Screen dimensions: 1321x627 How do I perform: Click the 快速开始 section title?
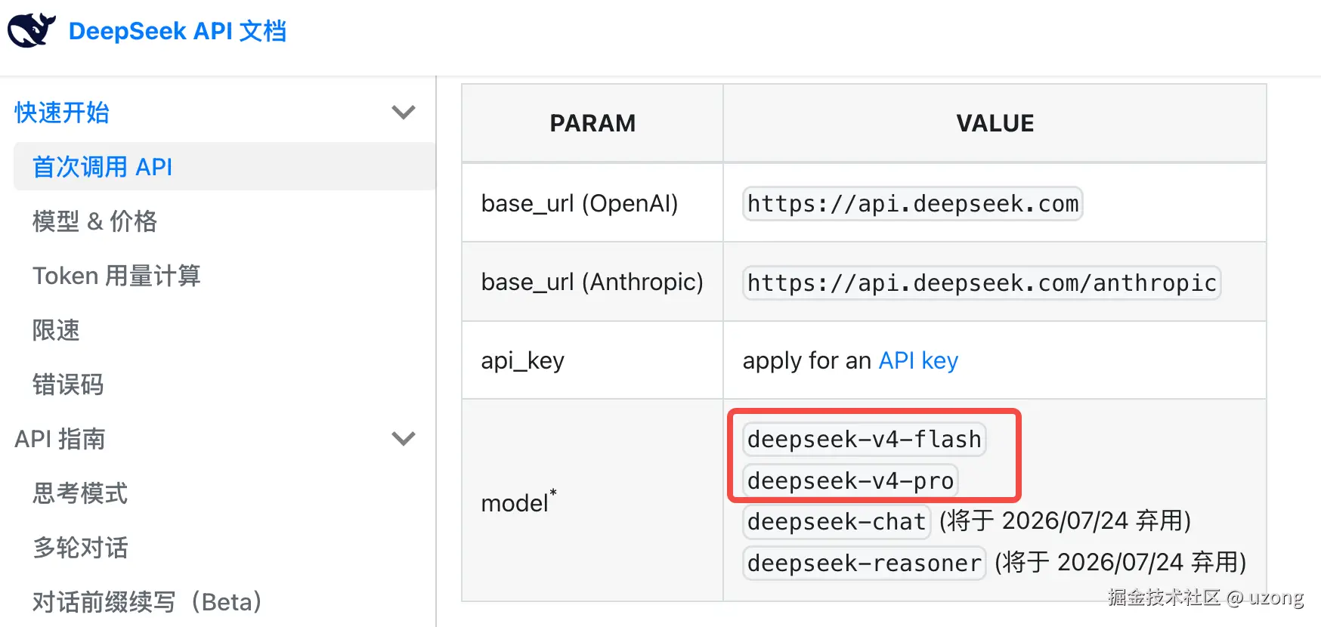point(62,113)
